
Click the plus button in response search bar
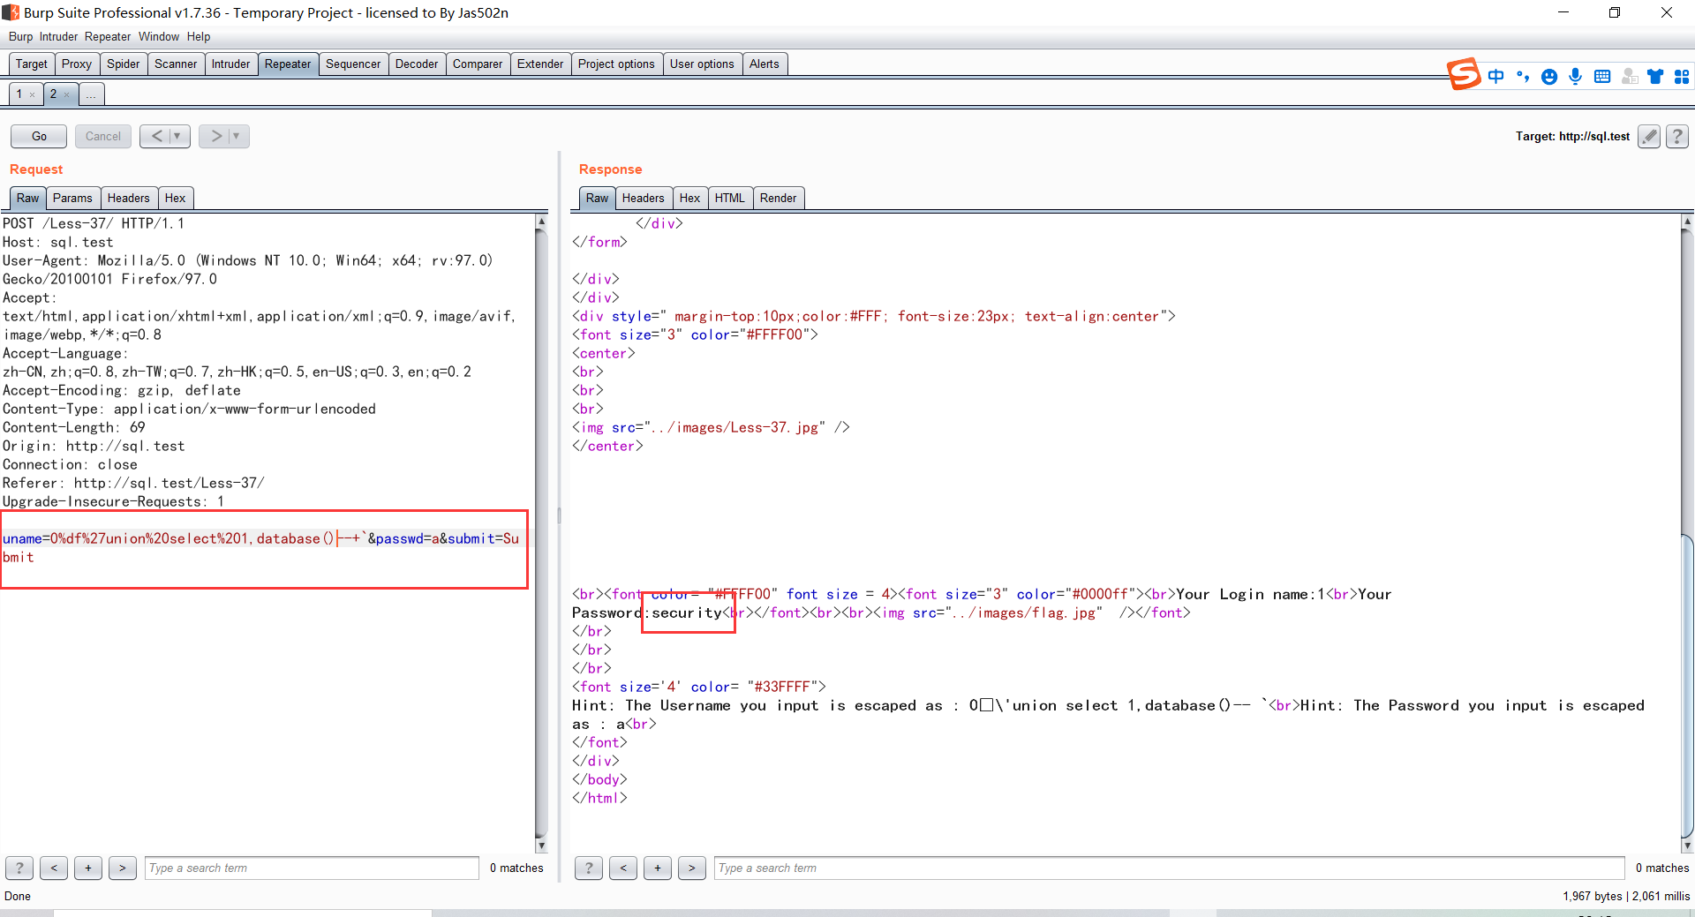pyautogui.click(x=658, y=868)
